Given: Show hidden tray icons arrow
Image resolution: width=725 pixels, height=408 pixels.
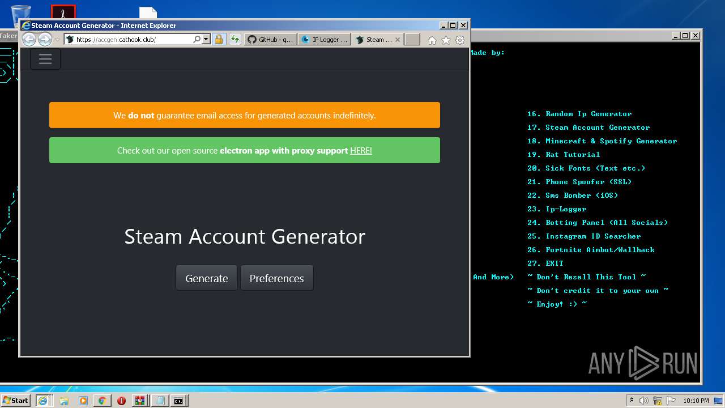Looking at the screenshot, I should [x=632, y=400].
